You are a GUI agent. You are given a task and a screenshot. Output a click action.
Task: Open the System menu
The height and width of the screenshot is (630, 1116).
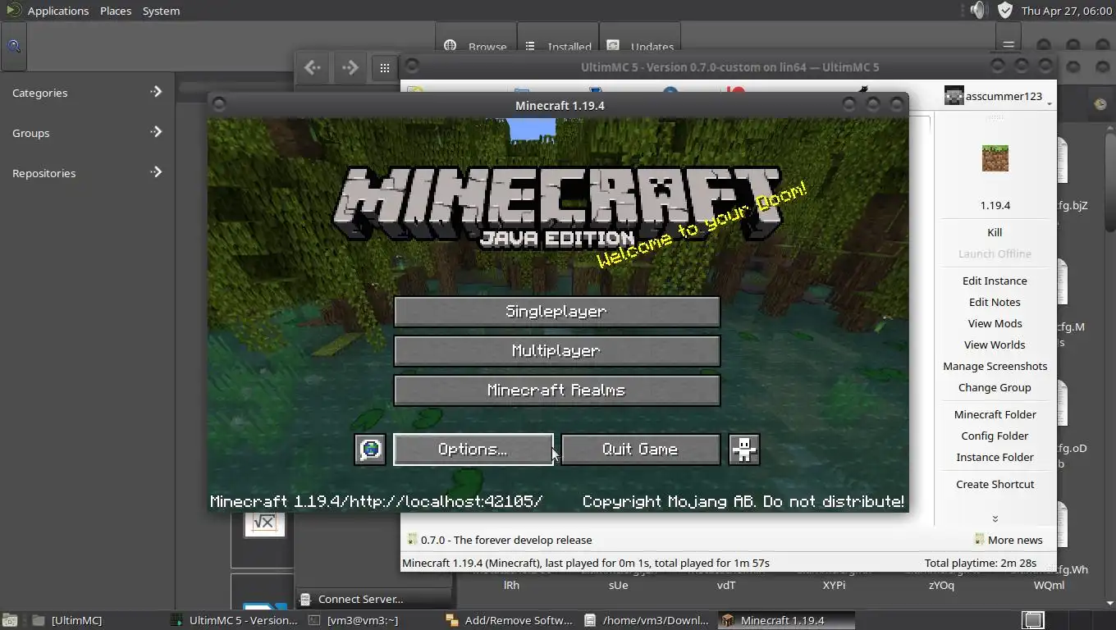[x=161, y=11]
